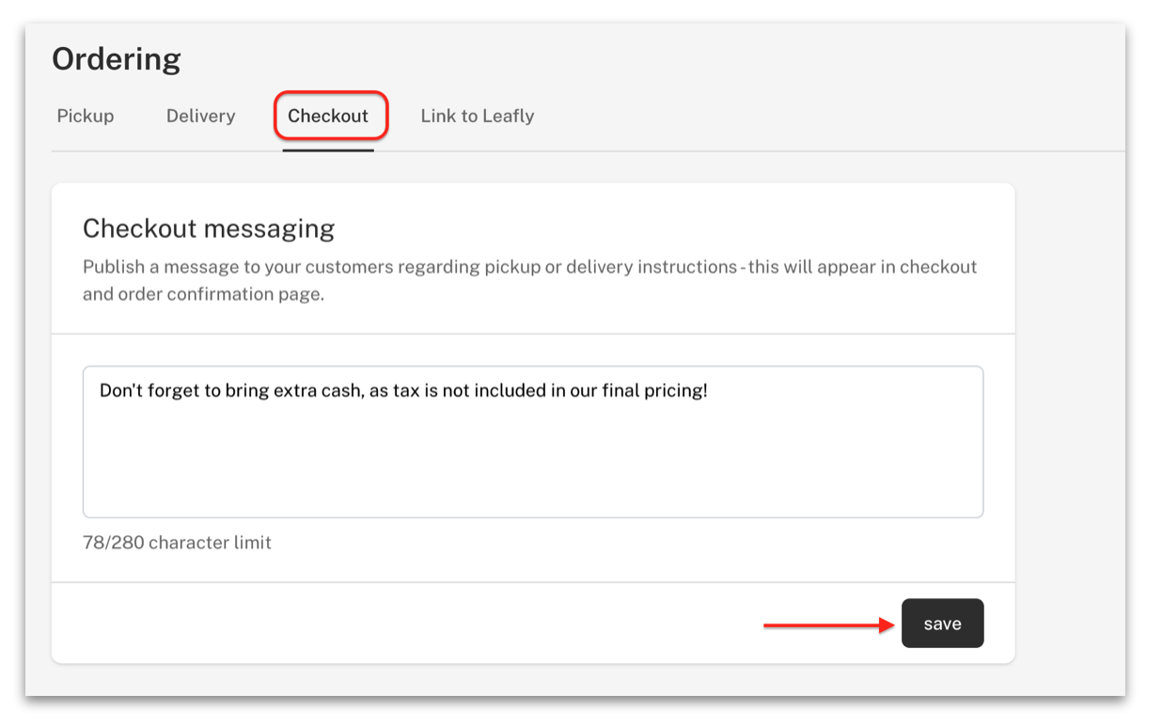Click the Ordering page title
The image size is (1162, 726).
click(x=117, y=59)
